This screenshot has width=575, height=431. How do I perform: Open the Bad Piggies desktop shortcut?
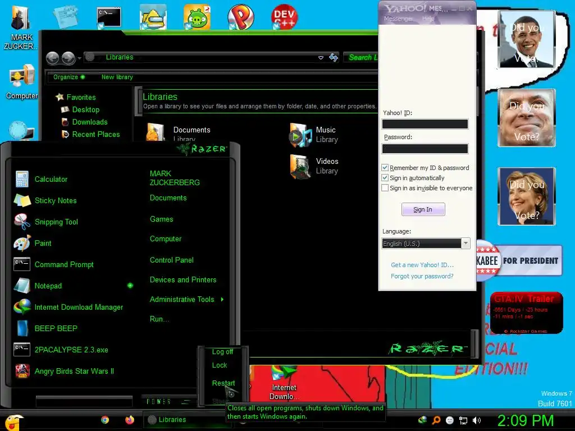[x=197, y=17]
